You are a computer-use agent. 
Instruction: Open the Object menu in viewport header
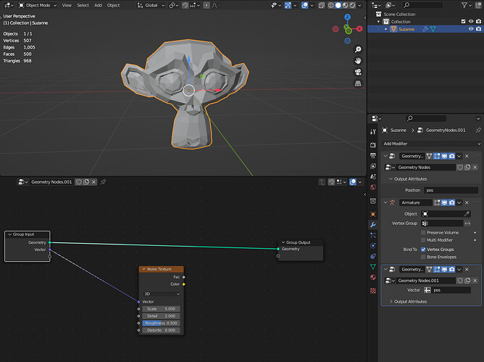point(113,5)
